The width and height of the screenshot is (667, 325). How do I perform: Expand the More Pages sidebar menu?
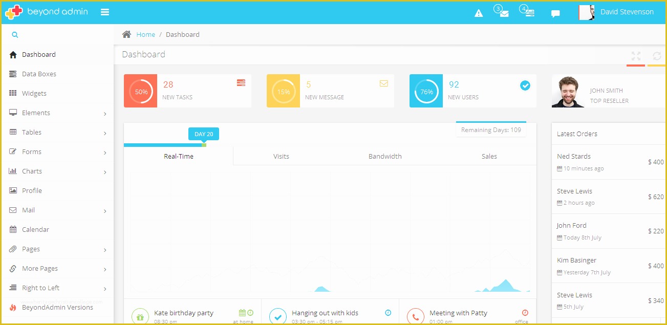[39, 268]
